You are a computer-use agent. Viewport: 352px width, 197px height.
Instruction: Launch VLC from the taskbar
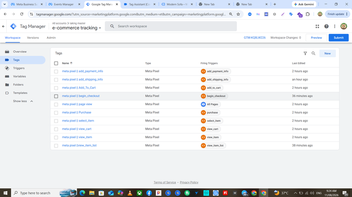pyautogui.click(x=130, y=193)
